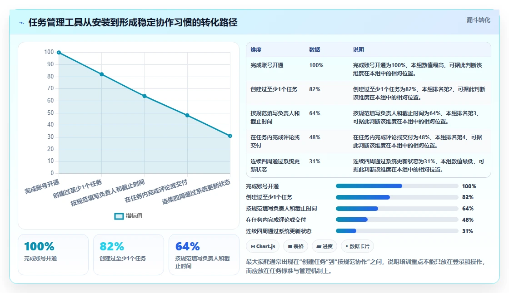Click the 完成账号开通 label beside its progress bar
This screenshot has width=509, height=293.
pos(262,186)
